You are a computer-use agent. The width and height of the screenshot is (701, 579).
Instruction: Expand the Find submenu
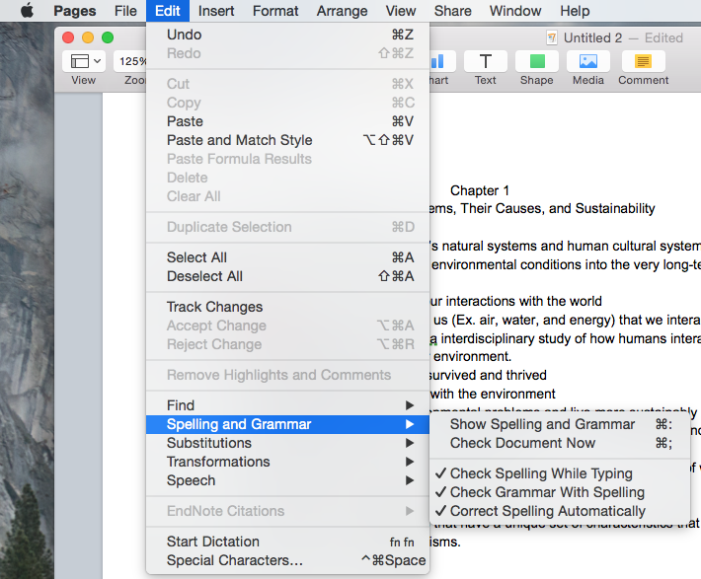pos(287,405)
